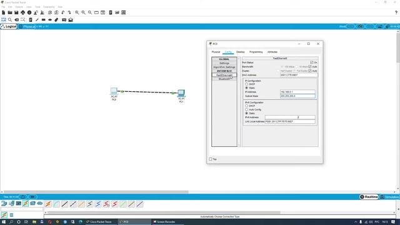Click the Save file floppy icon

click(x=16, y=12)
